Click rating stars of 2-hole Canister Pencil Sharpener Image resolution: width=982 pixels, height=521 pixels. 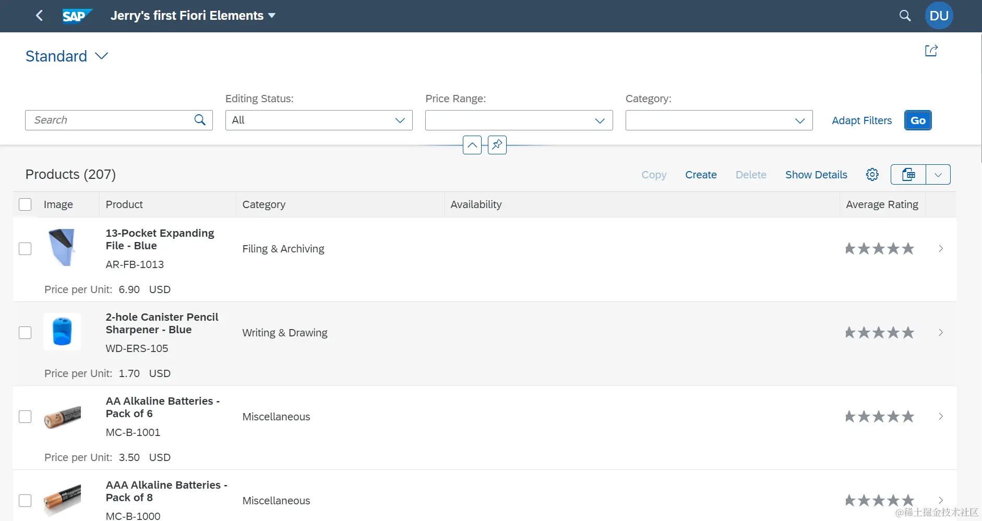(880, 333)
